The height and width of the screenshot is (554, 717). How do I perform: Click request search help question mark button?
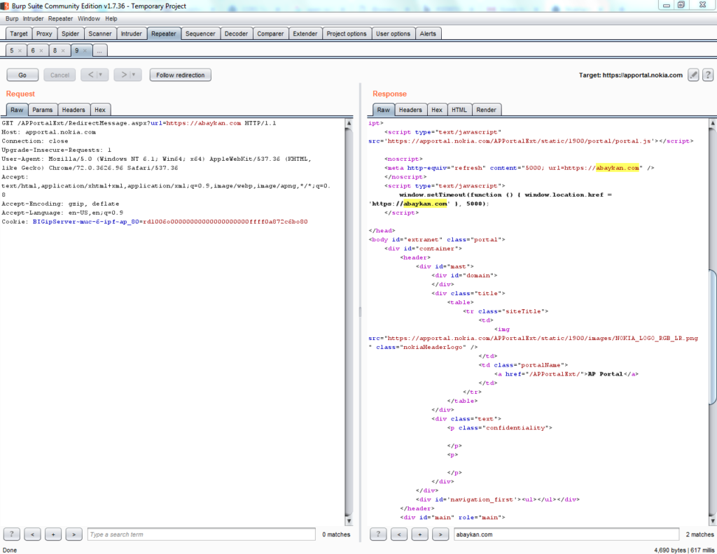click(x=13, y=534)
